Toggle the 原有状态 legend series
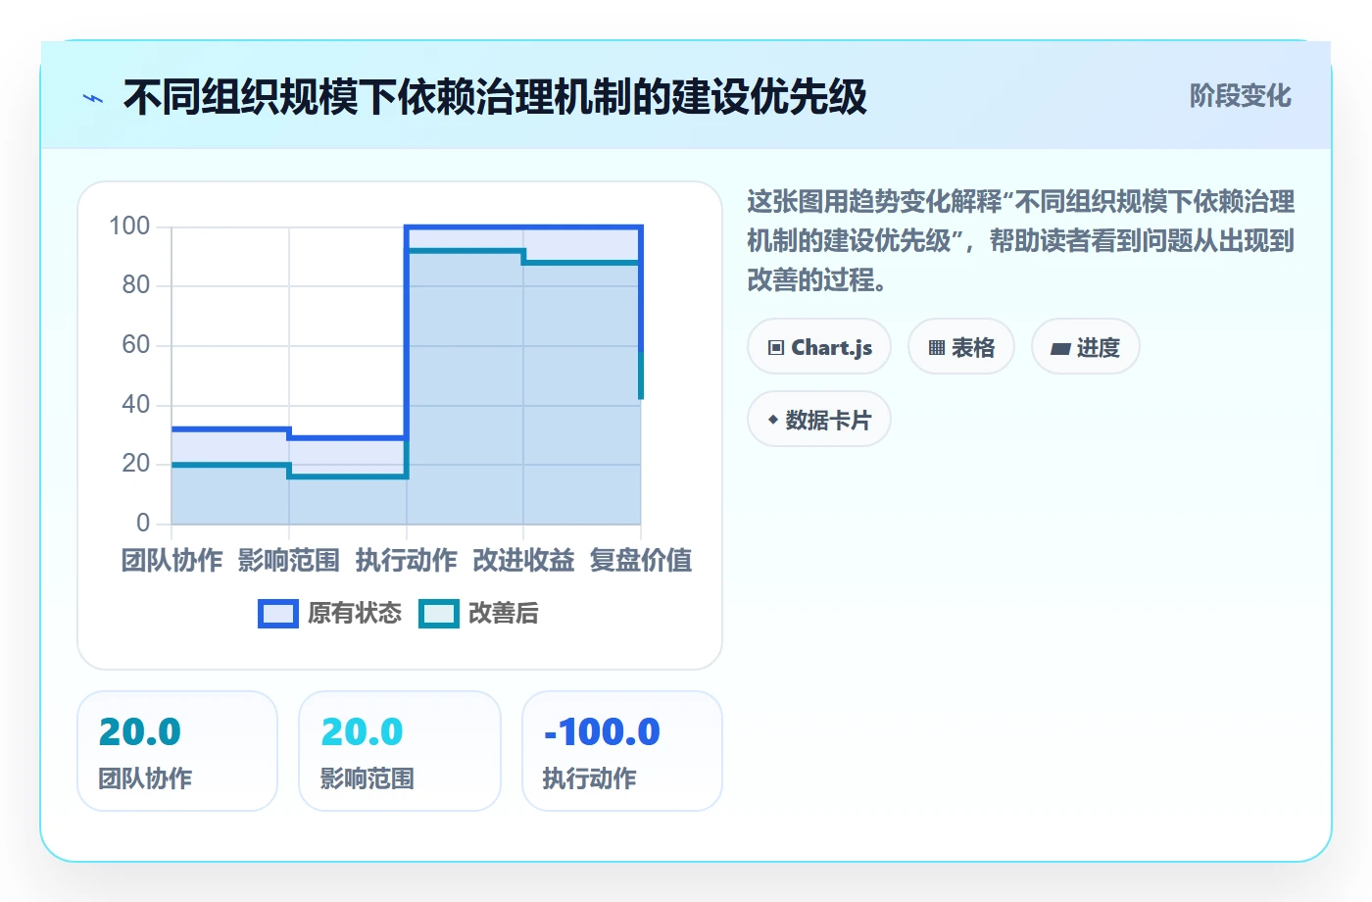The width and height of the screenshot is (1372, 902). pyautogui.click(x=329, y=614)
